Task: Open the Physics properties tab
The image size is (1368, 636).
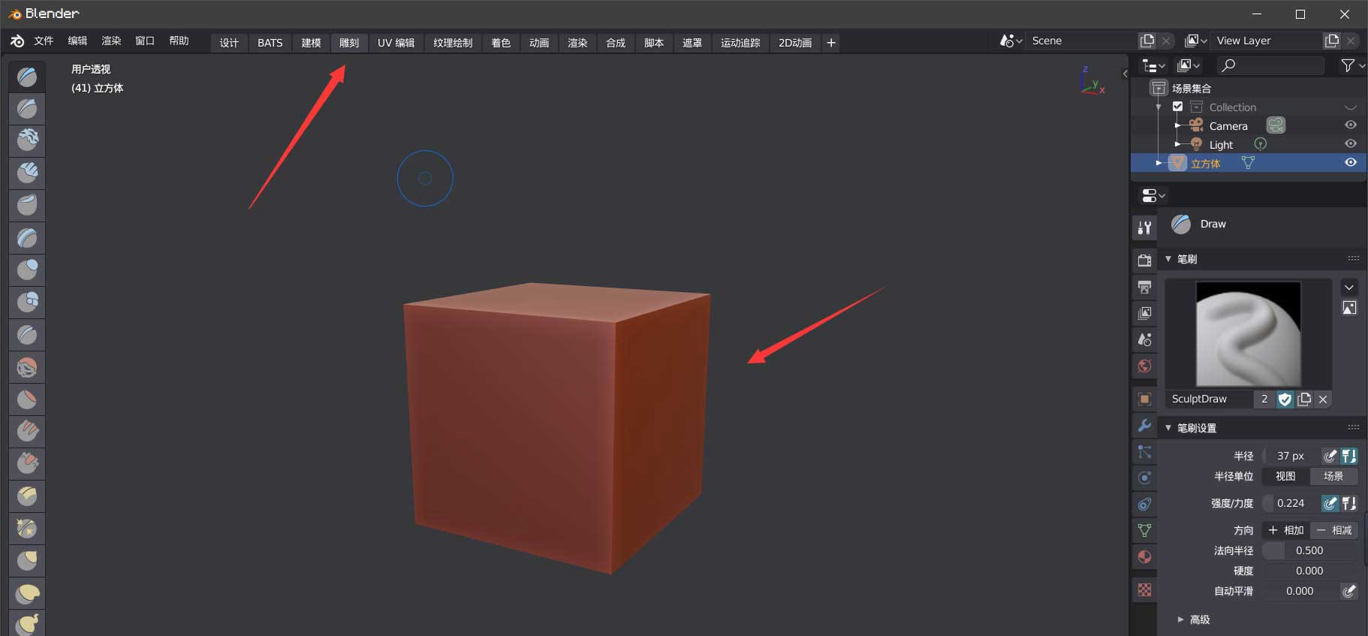Action: [1144, 478]
